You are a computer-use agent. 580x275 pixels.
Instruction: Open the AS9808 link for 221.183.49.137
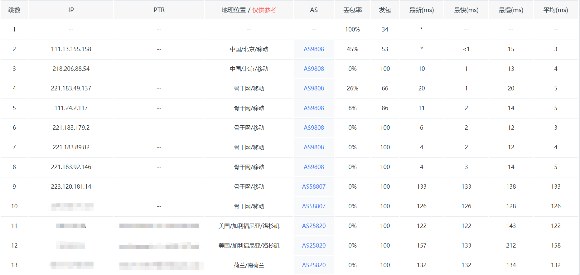pyautogui.click(x=314, y=88)
